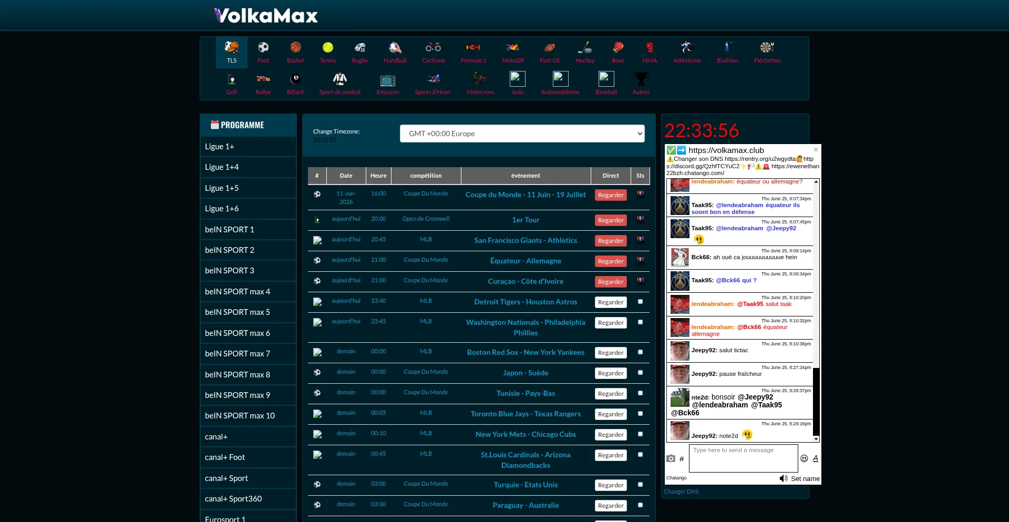
Task: Open the Biathlon category icon
Action: click(727, 48)
